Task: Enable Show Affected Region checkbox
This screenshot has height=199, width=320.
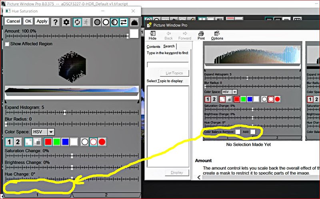Action: tap(7, 44)
